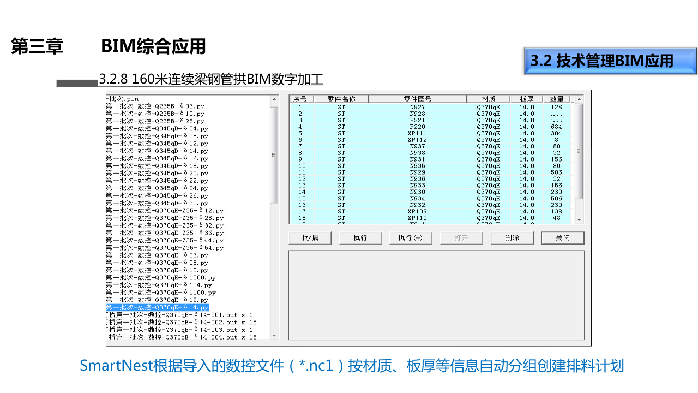Select 第一批次-数控-Q370qE-Z35-δ36.py entry
The height and width of the screenshot is (393, 698).
point(165,233)
